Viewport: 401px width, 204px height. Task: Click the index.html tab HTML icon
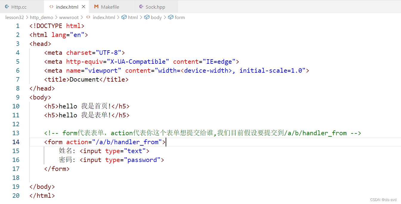pos(51,7)
